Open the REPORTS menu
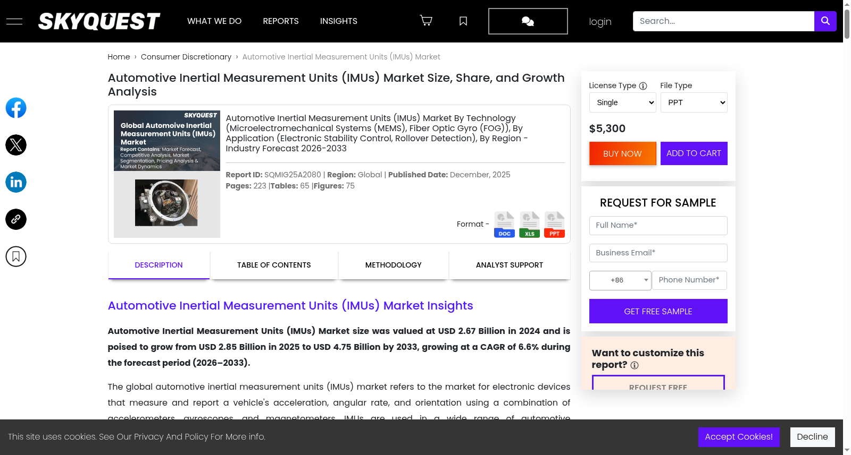Image resolution: width=851 pixels, height=455 pixels. (x=281, y=21)
